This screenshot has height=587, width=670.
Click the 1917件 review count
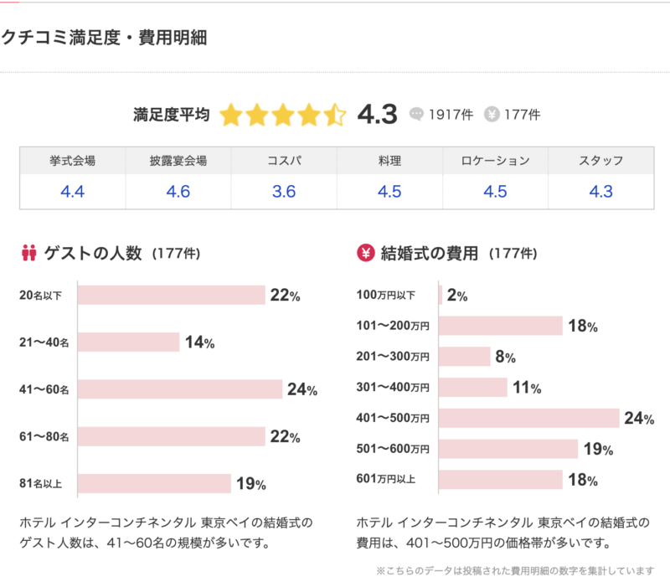[x=449, y=115]
